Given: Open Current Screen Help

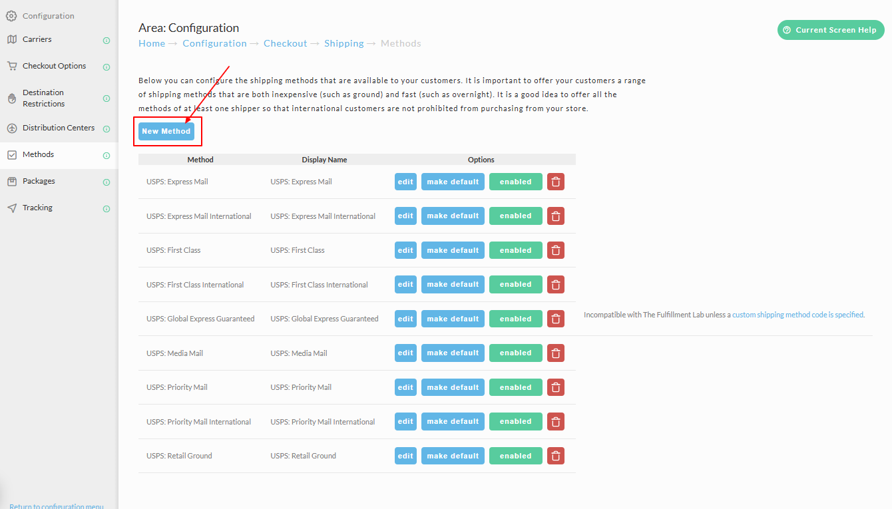Looking at the screenshot, I should click(x=831, y=30).
